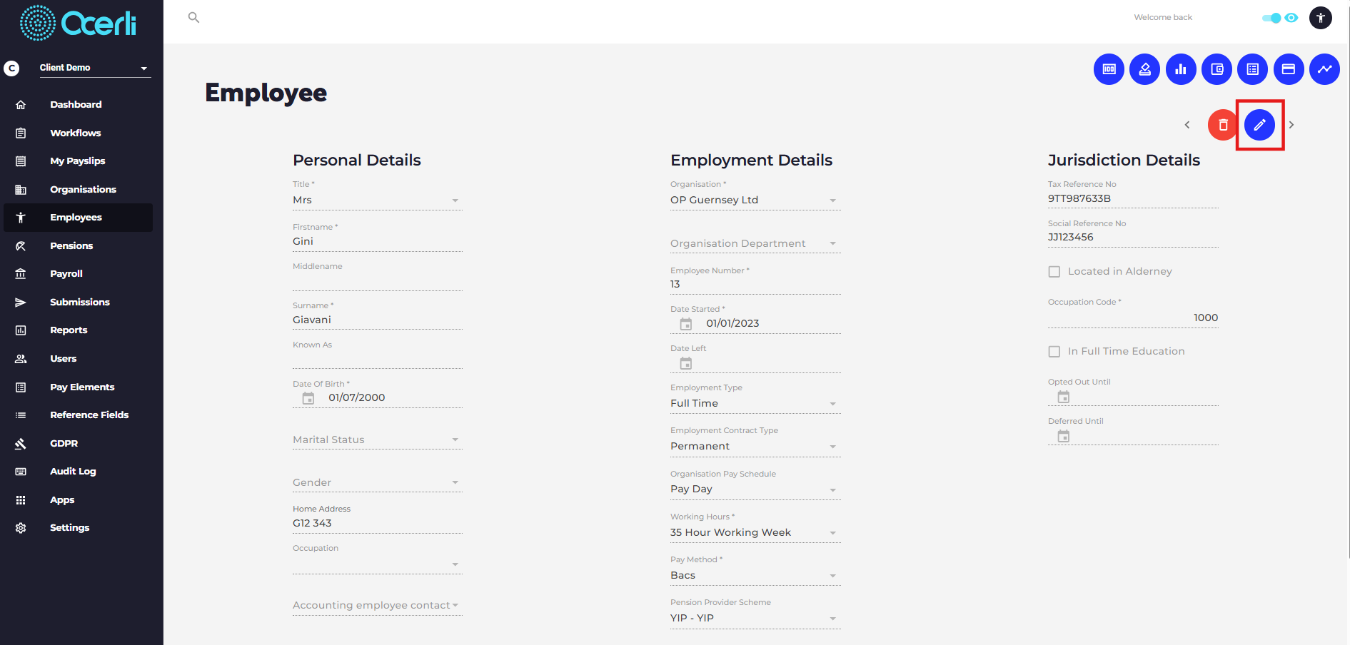
Task: Open the accessibility person menu
Action: click(x=1321, y=18)
